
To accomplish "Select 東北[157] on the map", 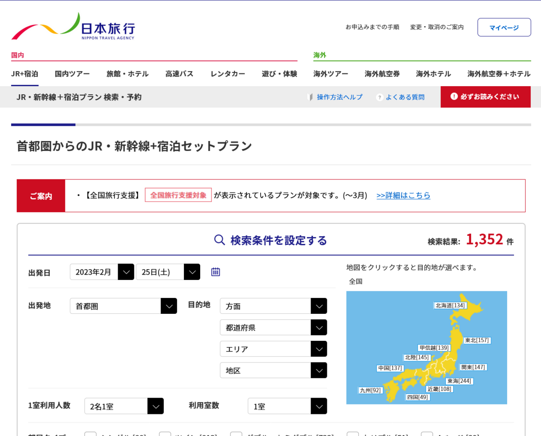I will 477,340.
